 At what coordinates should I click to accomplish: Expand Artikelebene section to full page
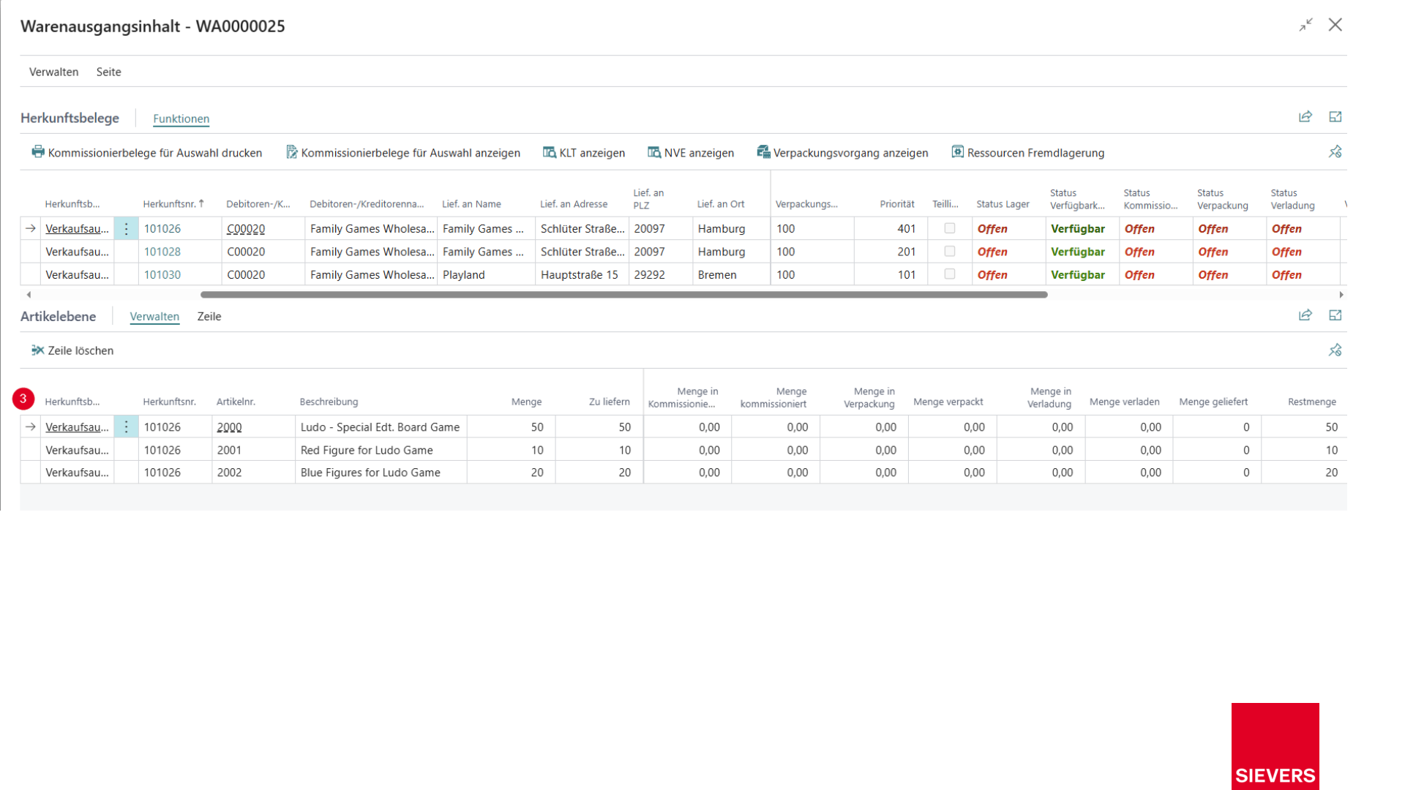[x=1335, y=315]
